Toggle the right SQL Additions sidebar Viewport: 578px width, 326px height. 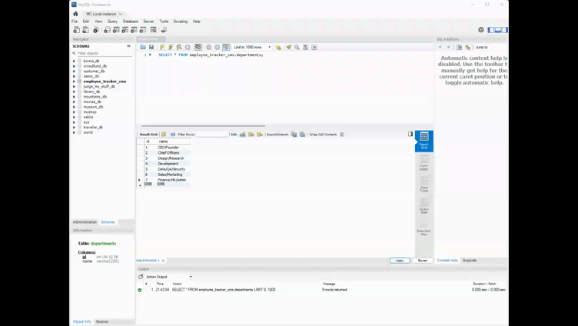click(x=505, y=30)
